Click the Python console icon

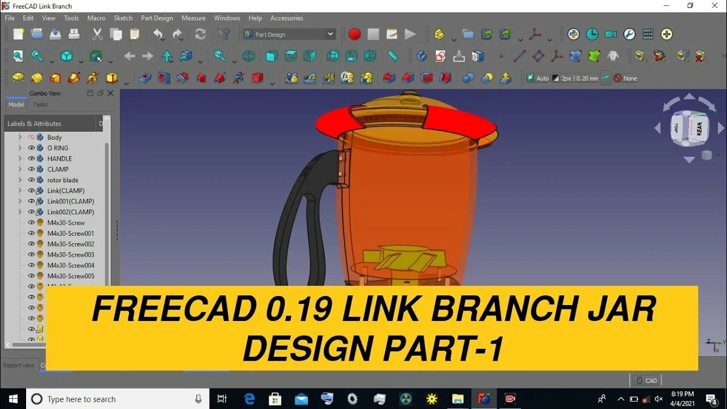click(574, 34)
